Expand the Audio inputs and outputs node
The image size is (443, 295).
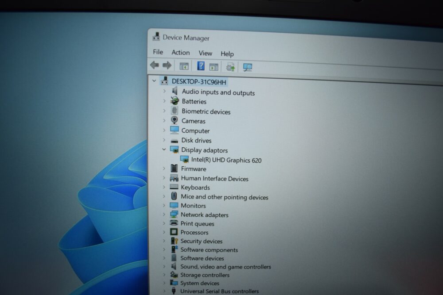[164, 91]
